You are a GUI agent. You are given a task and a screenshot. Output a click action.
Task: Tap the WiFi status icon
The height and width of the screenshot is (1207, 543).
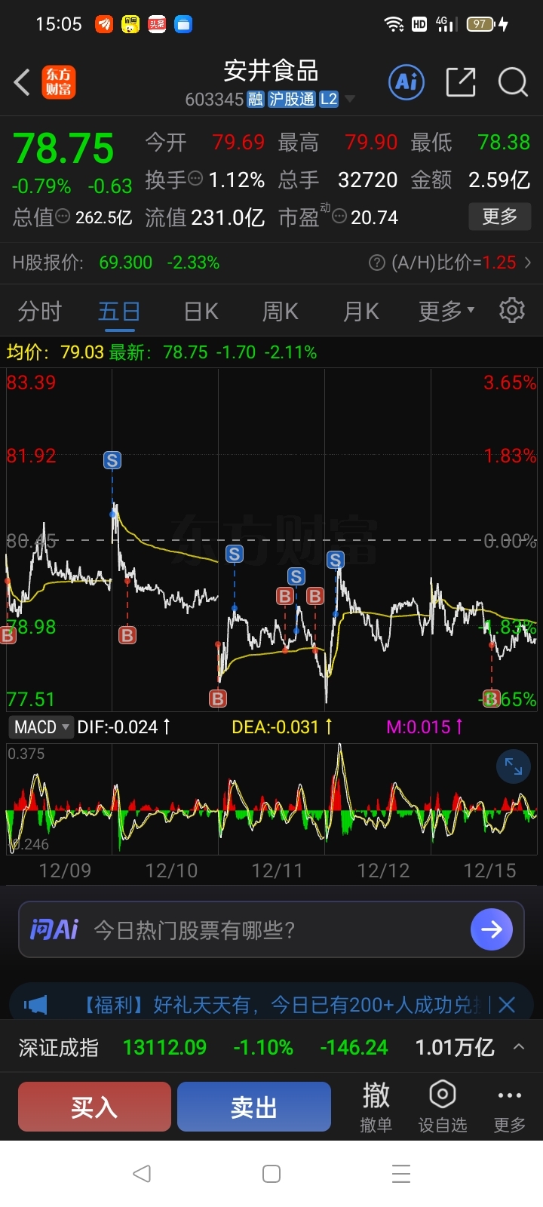tap(394, 24)
